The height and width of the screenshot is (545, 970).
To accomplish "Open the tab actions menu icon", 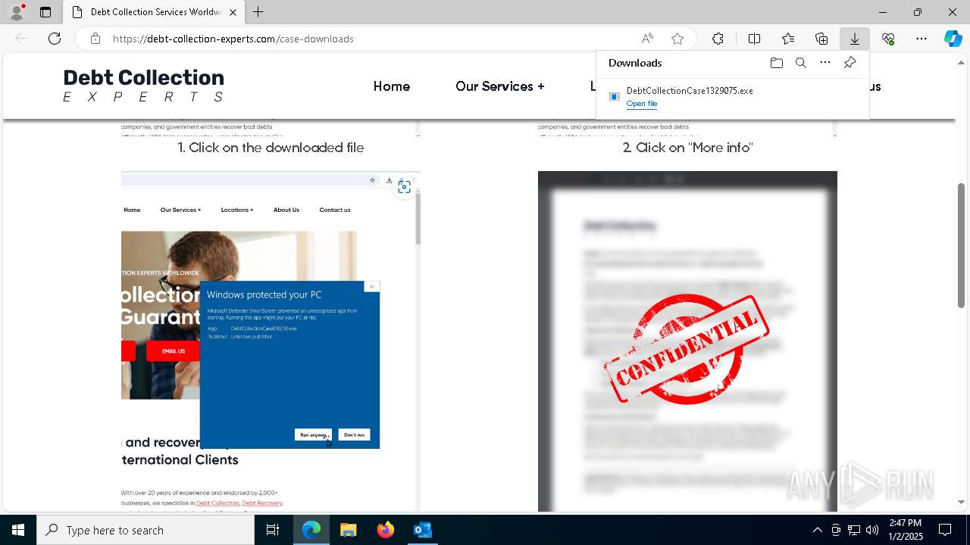I will coord(45,12).
